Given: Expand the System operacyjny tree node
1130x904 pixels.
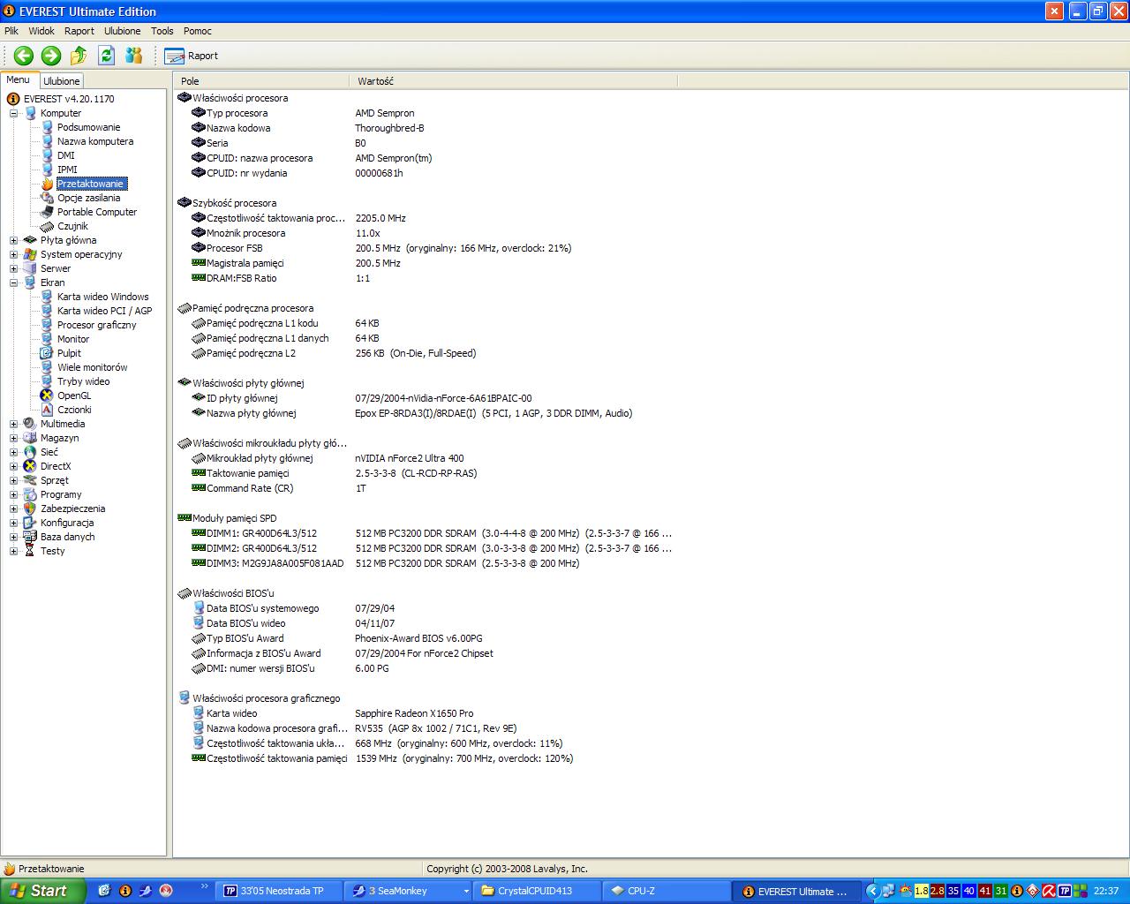Looking at the screenshot, I should (13, 254).
